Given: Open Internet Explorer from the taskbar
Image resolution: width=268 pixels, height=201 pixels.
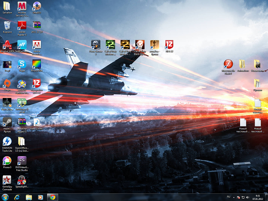Looking at the screenshot, I should [17, 197].
